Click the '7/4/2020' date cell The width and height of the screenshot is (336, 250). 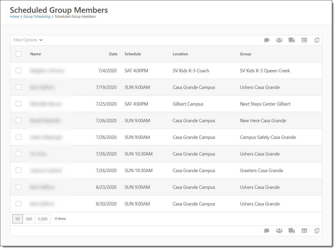pyautogui.click(x=108, y=71)
